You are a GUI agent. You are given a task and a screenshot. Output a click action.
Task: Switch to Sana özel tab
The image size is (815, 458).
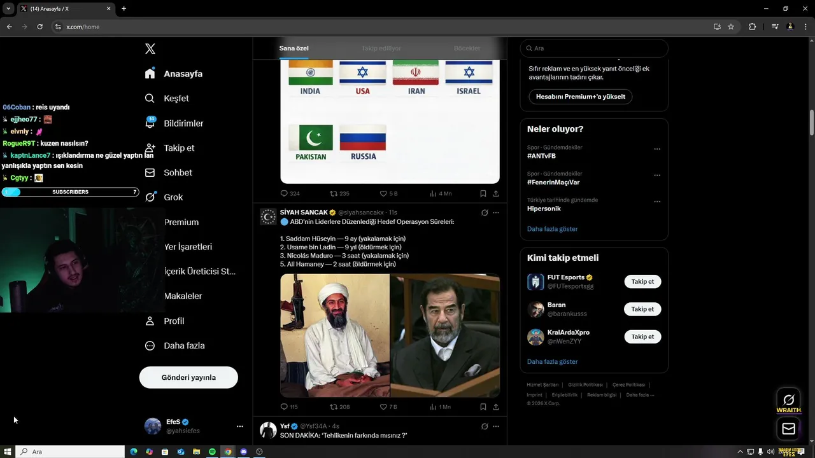click(x=294, y=48)
